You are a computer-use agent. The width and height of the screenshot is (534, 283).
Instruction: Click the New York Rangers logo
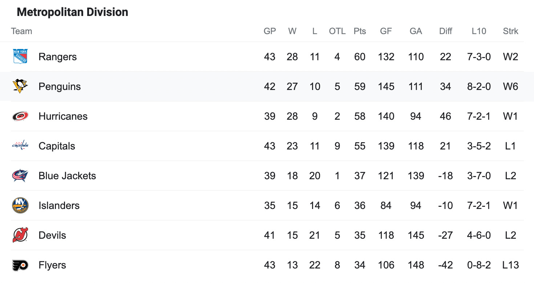click(20, 57)
